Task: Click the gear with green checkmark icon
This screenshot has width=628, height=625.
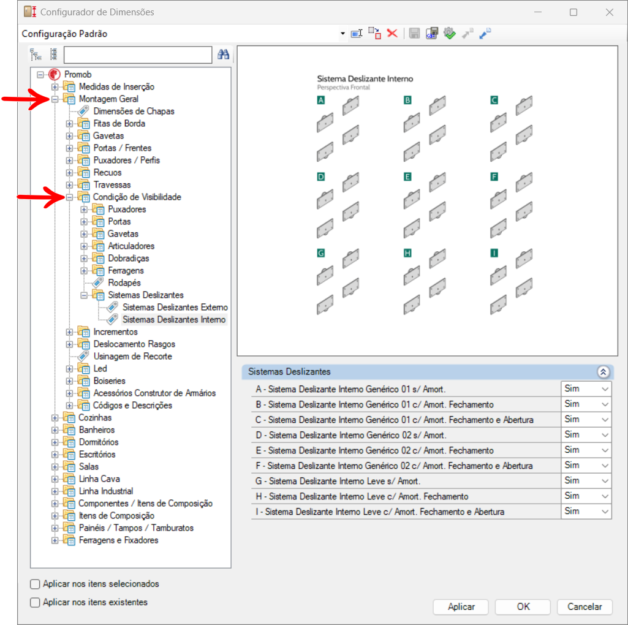Action: coord(450,34)
